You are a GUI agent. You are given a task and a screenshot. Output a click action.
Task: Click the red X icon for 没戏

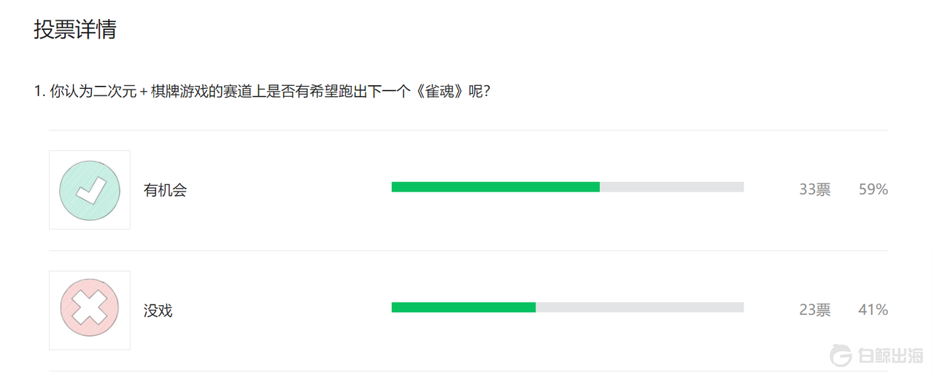click(x=89, y=310)
